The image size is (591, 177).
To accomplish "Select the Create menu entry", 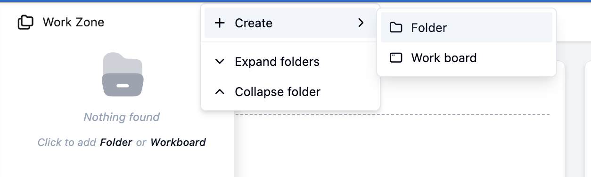I will click(x=290, y=23).
